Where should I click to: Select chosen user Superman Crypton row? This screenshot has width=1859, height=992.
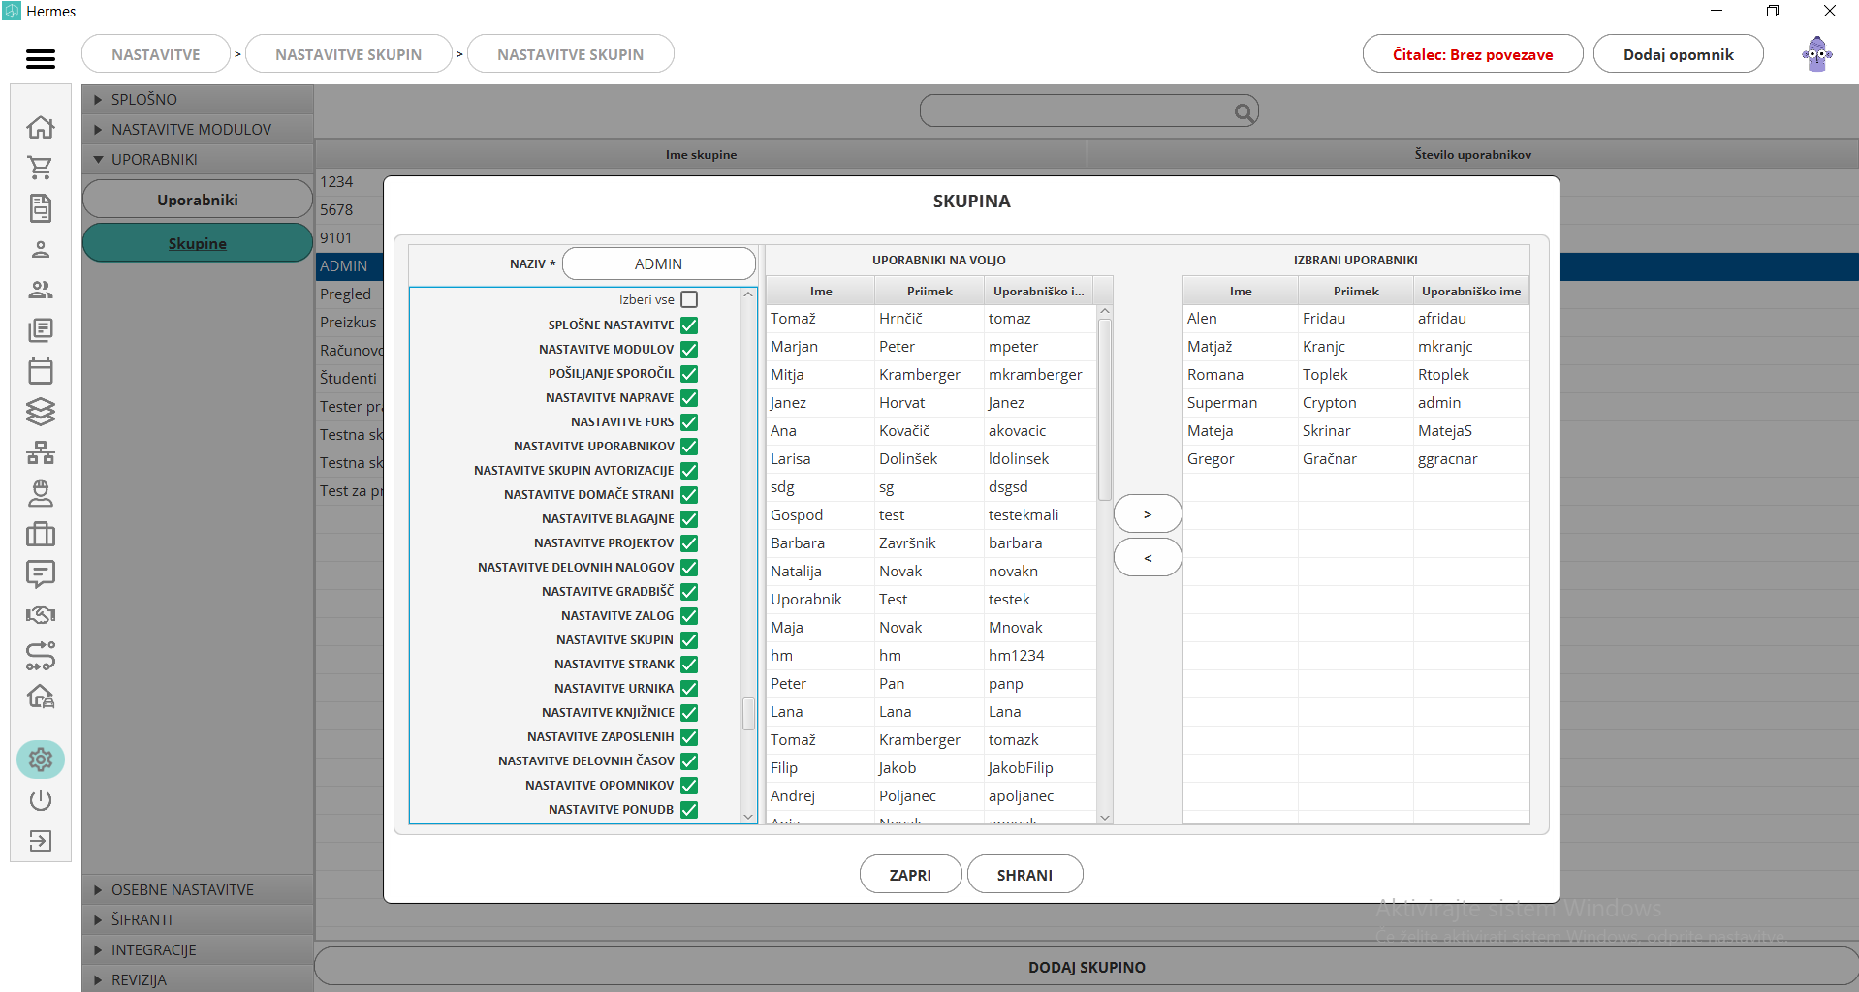(x=1355, y=403)
